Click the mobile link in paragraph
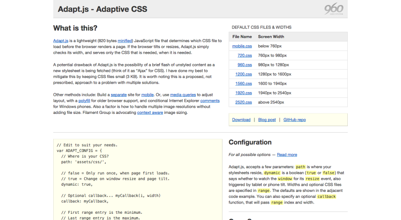This screenshot has width=401, height=220. coord(148,95)
